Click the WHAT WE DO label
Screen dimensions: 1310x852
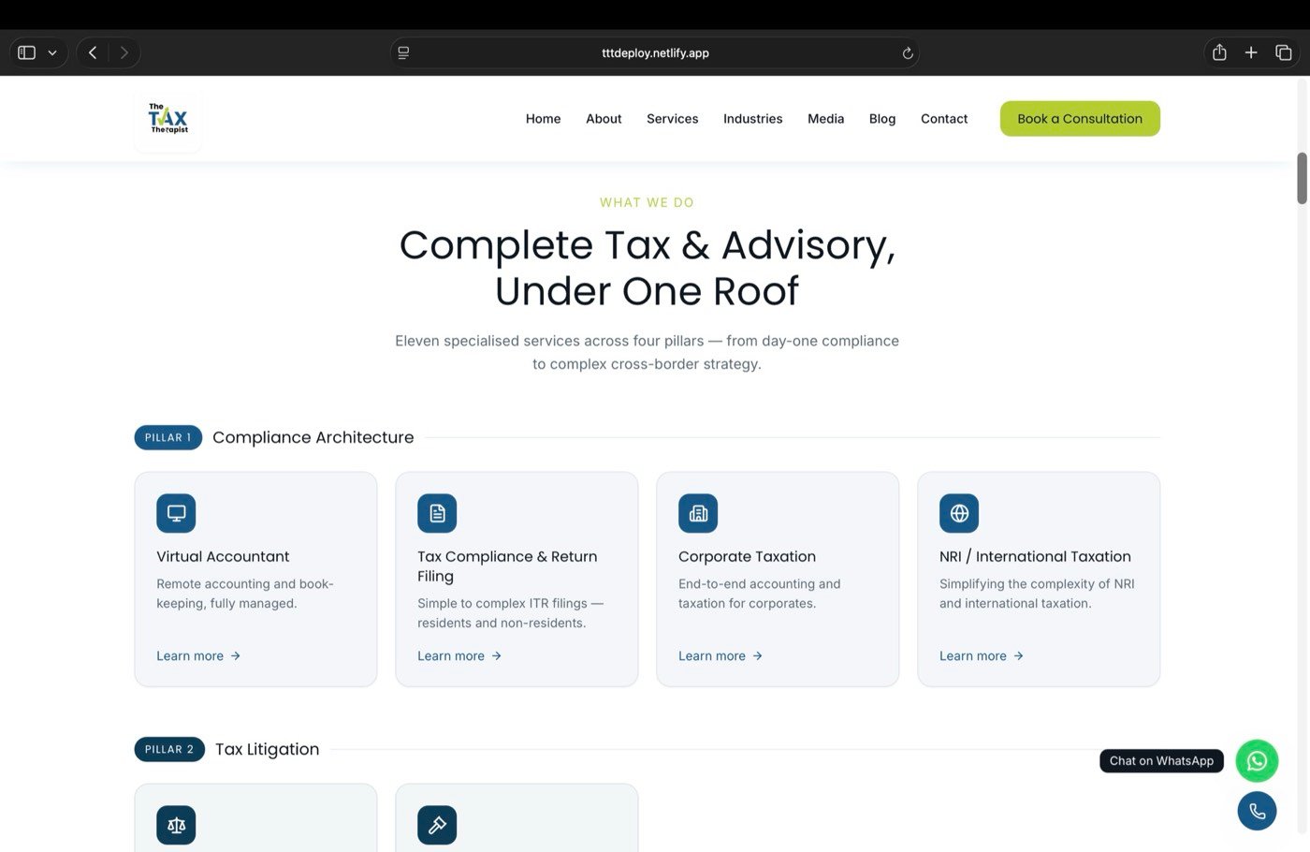[x=647, y=202]
